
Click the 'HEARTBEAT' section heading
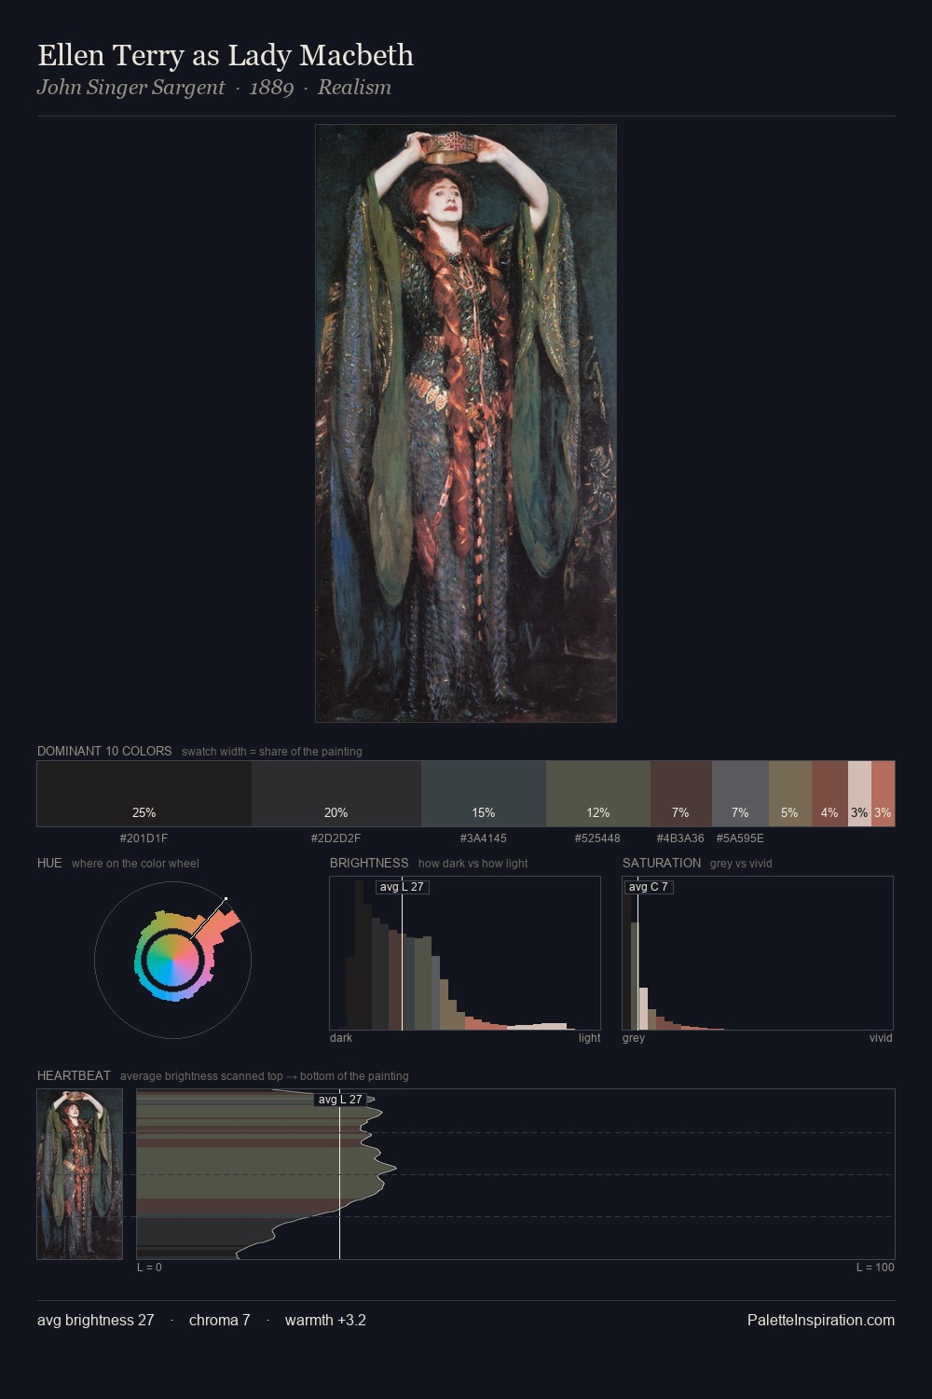click(x=74, y=1075)
